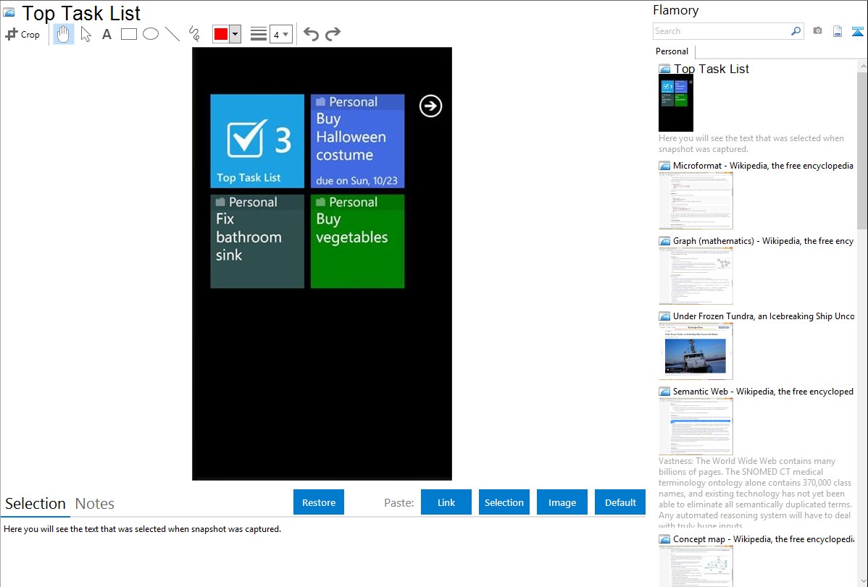Click the Graph (mathematics) - Wikipedia title

[763, 241]
